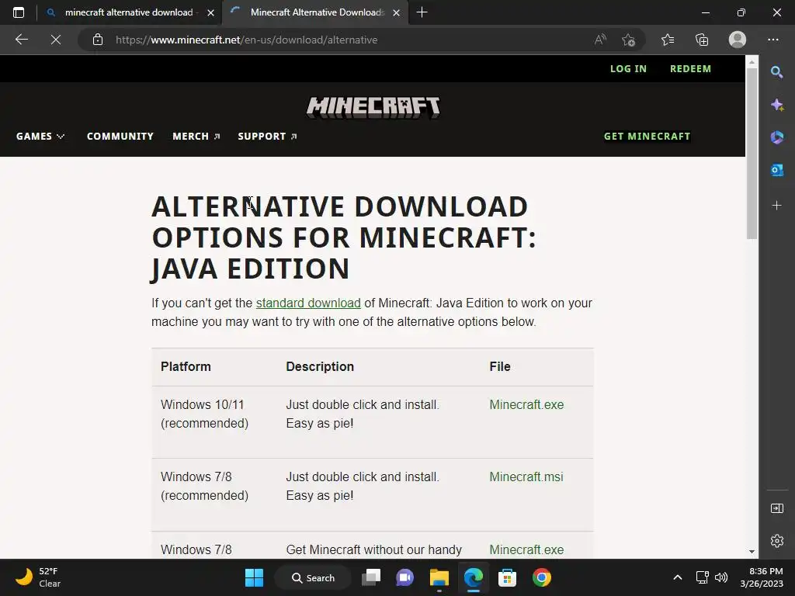Click the page scroll up arrow

coord(752,61)
